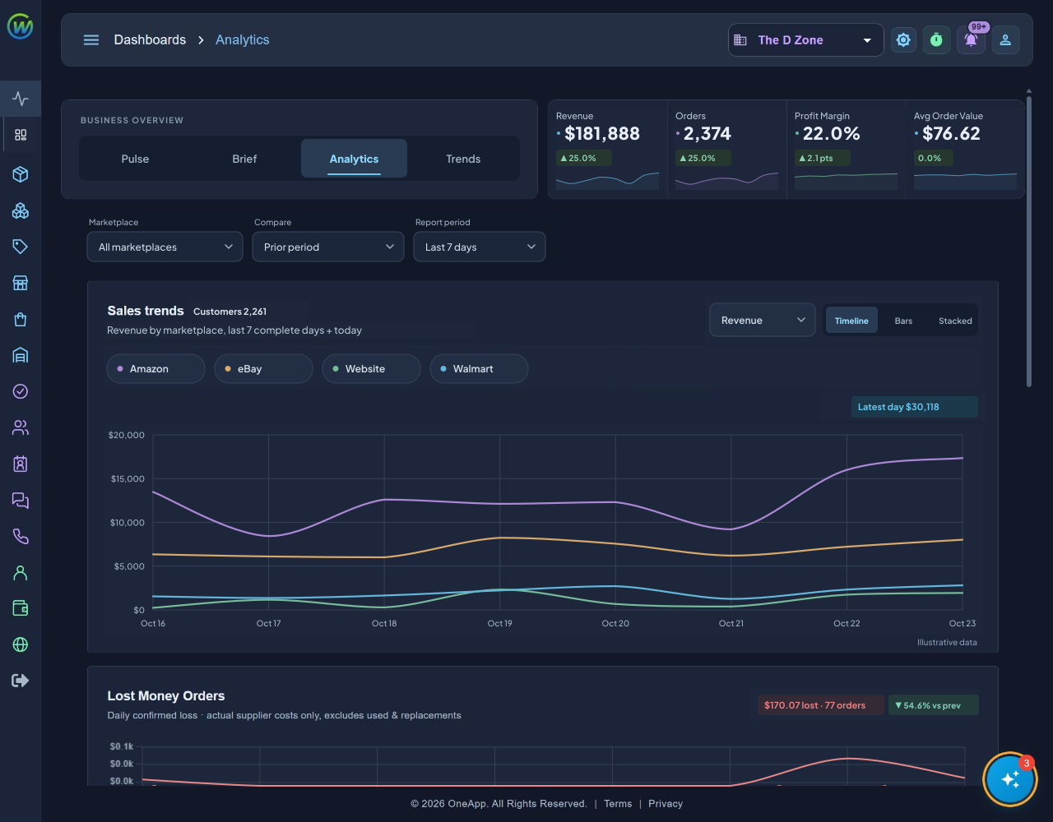
Task: Click the Timeline chart view option
Action: tap(851, 321)
